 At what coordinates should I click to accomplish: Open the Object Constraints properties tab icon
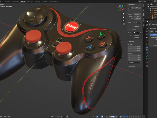[147, 56]
